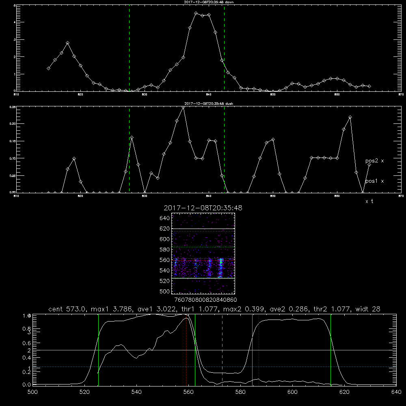406x406 pixels.
Task: Click the dusk plot peak diamond near 862
Action: (x=350, y=117)
